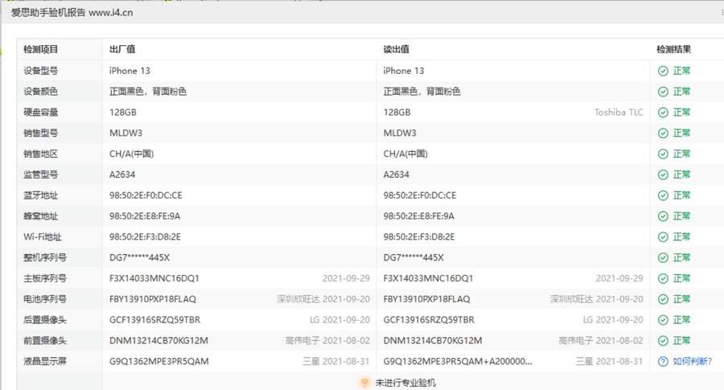724x390 pixels.
Task: Click the green check icon for 主板序列号 row
Action: click(663, 278)
